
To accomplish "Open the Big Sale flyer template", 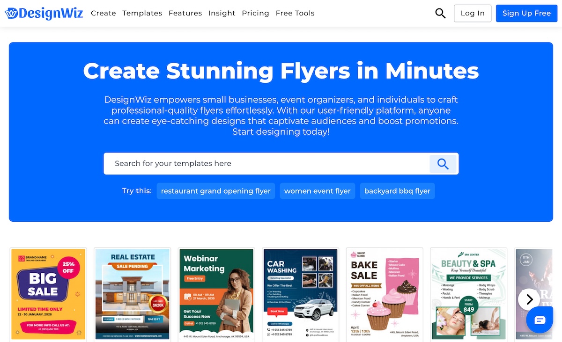I will click(49, 293).
